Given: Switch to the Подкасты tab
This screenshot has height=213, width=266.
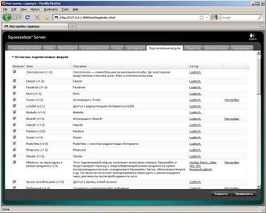Looking at the screenshot, I should [193, 48].
